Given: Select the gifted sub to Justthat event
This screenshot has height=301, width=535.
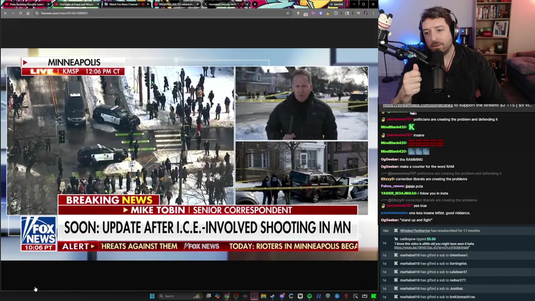Looking at the screenshot, I should pos(457,288).
